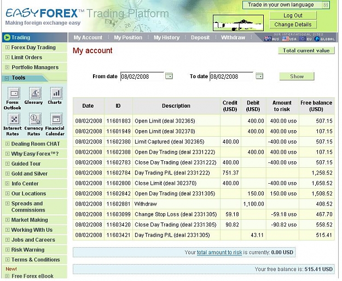Viewport: 342px width, 281px height.
Task: Open Terms & Conditions link
Action: [x=36, y=260]
